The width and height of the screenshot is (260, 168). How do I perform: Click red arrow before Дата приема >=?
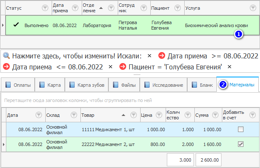162,56
